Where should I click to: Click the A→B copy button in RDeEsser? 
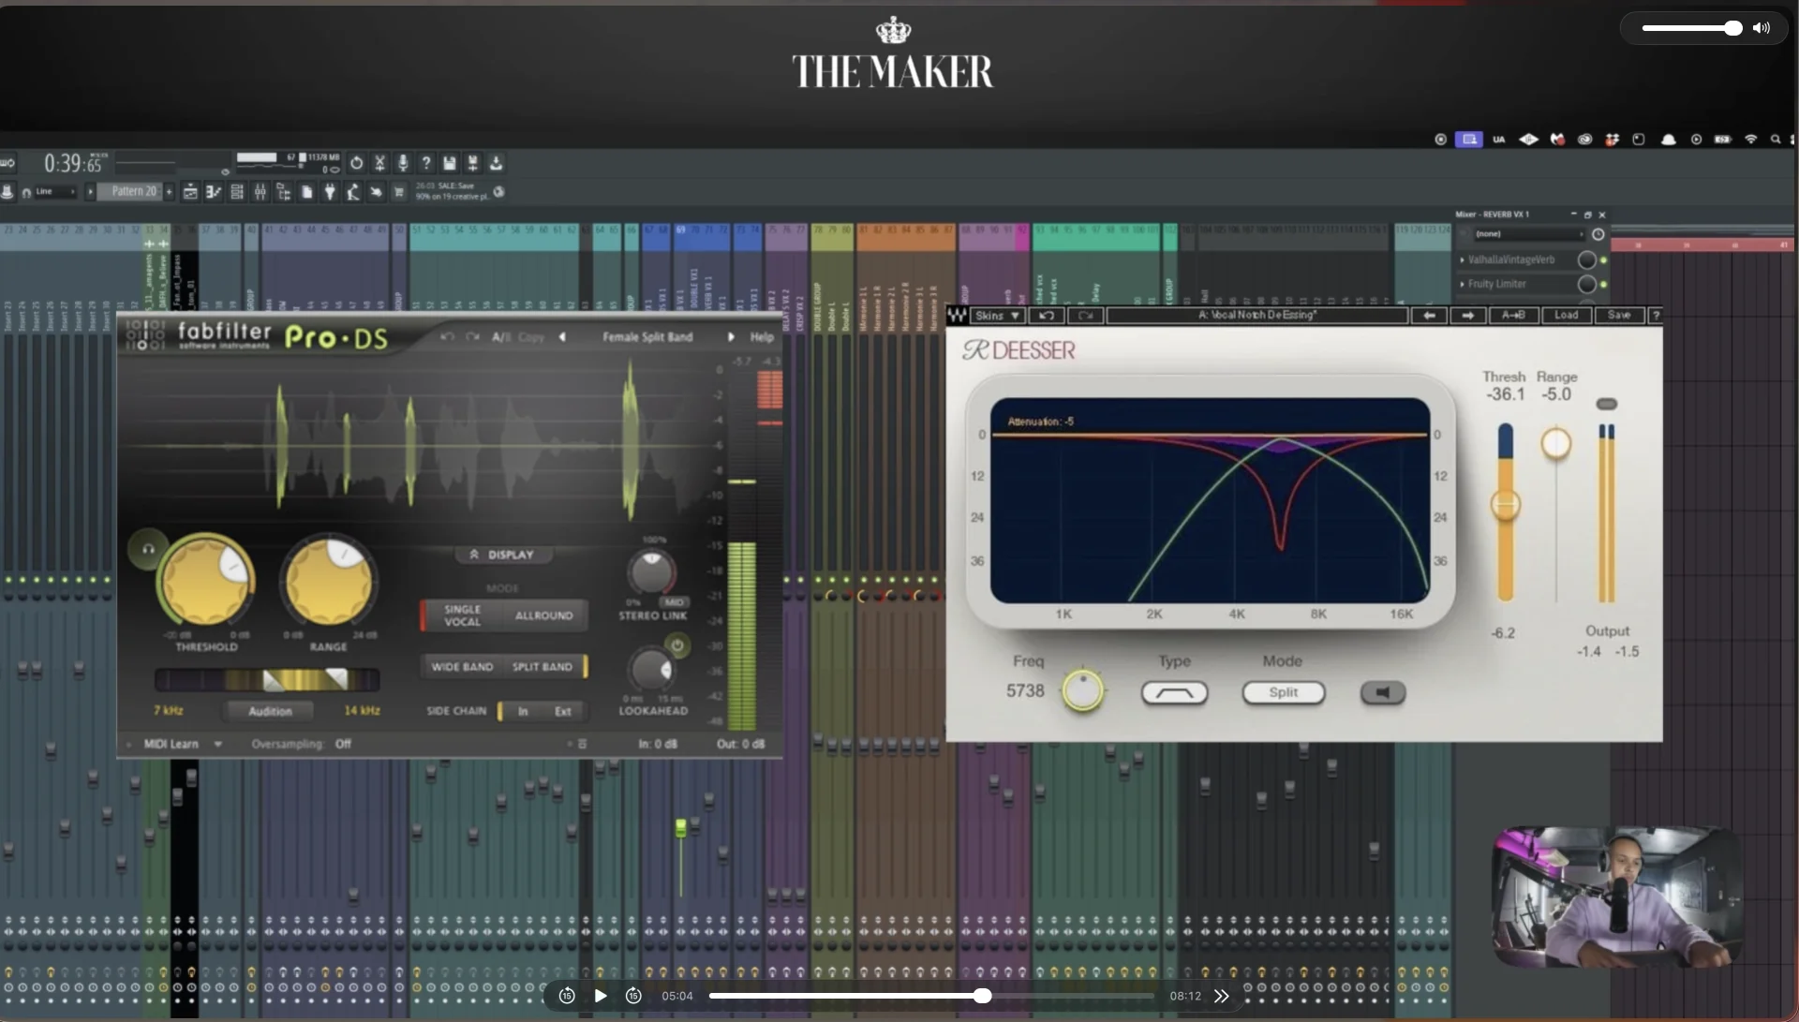coord(1513,316)
